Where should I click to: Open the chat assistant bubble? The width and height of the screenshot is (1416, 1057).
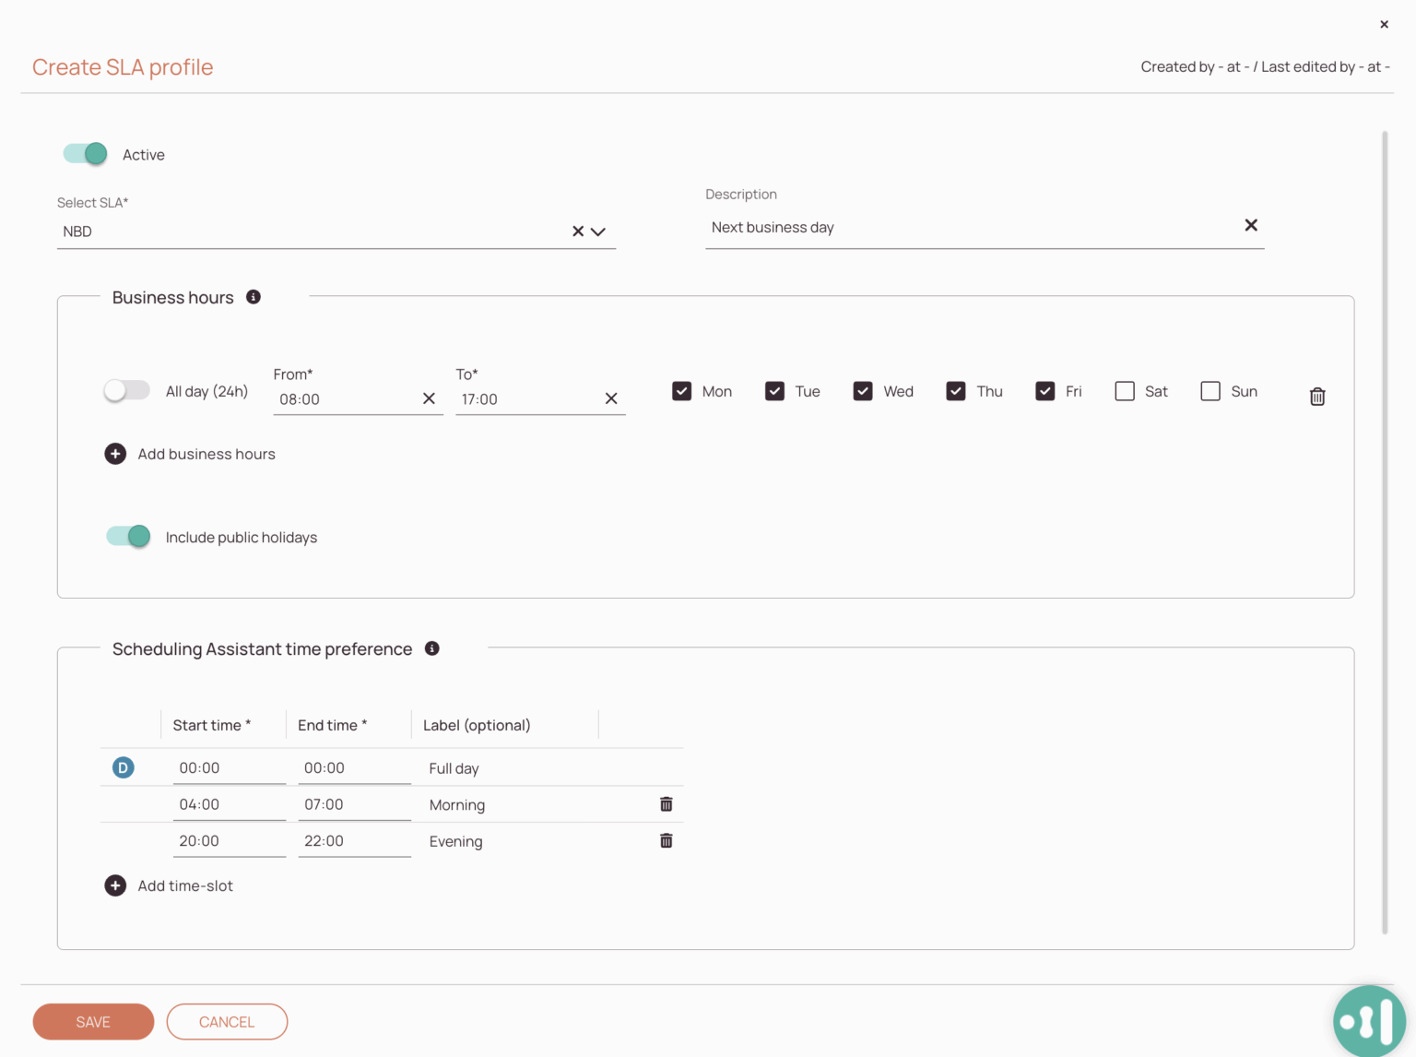1369,1021
